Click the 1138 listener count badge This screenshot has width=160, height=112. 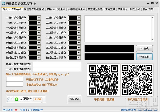coord(38,99)
